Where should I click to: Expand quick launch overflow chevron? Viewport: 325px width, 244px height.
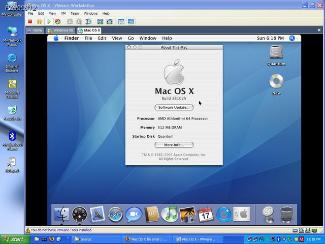[x=68, y=238]
